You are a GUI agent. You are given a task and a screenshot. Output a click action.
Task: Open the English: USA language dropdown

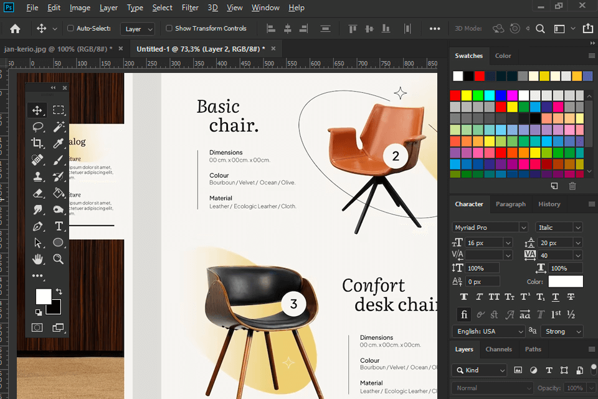click(488, 332)
